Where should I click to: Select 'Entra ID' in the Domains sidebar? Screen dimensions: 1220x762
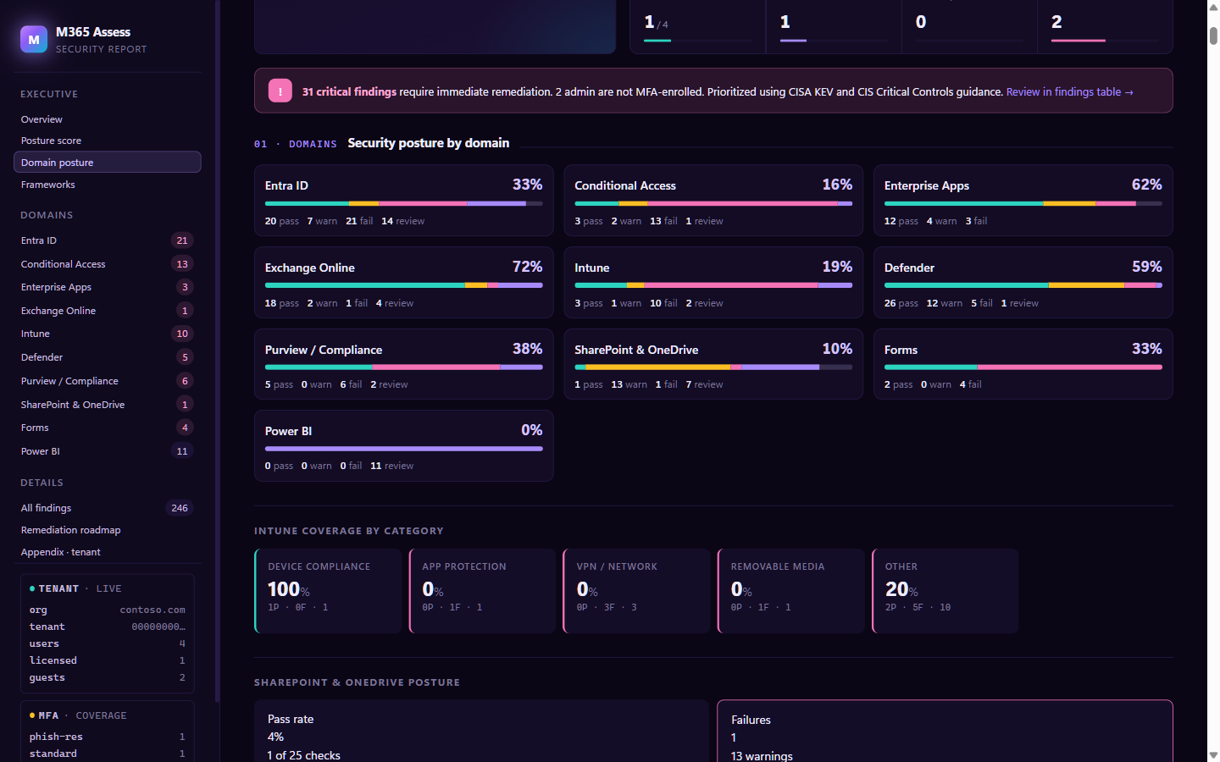tap(38, 240)
